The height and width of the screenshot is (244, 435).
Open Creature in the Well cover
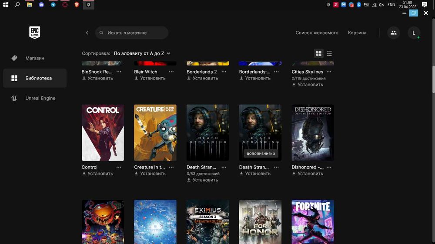pyautogui.click(x=155, y=132)
